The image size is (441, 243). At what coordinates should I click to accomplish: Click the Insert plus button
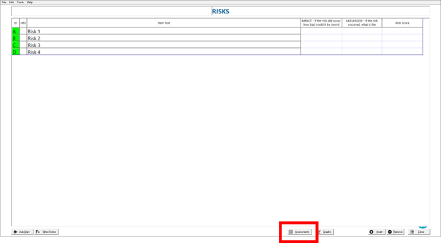pos(376,231)
